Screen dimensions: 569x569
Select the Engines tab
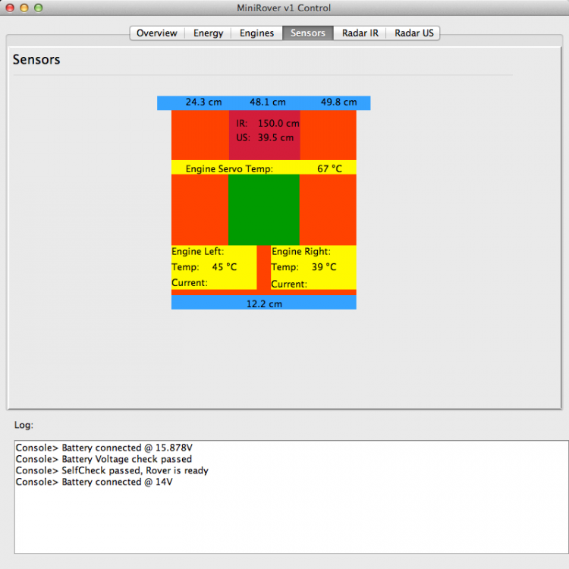click(x=256, y=33)
